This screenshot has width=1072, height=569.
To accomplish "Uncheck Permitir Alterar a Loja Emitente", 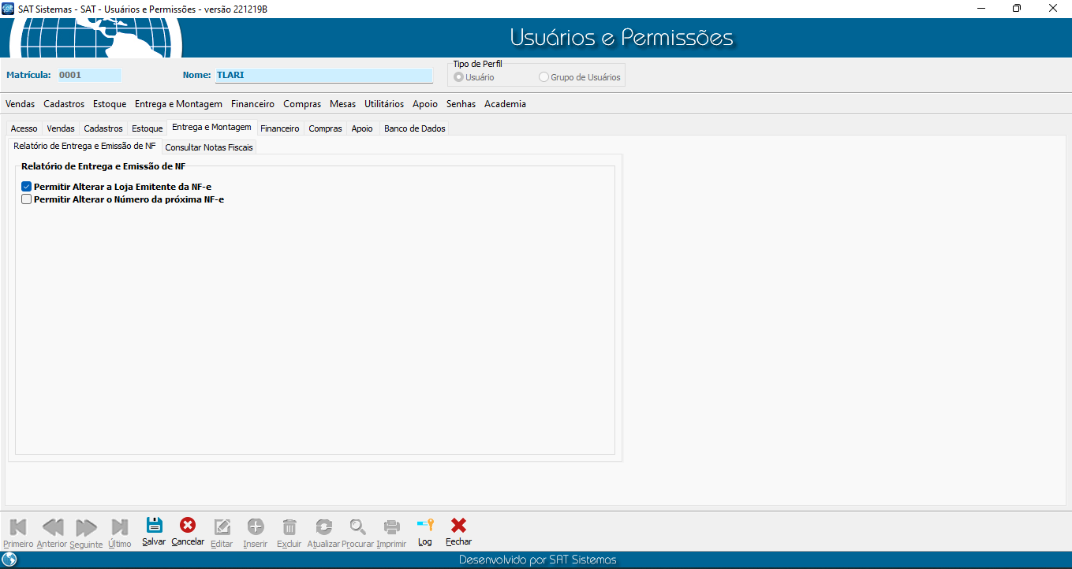I will pyautogui.click(x=27, y=187).
